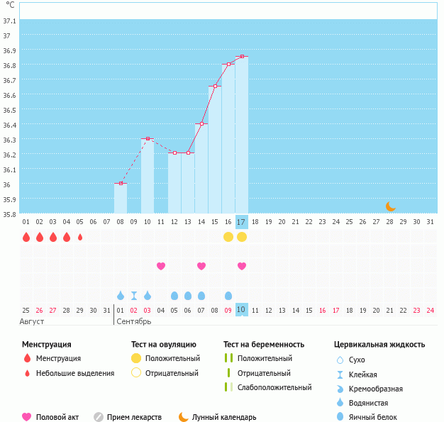The image size is (444, 422).
Task: Click the gray medication icon in the legend
Action: pos(99,417)
